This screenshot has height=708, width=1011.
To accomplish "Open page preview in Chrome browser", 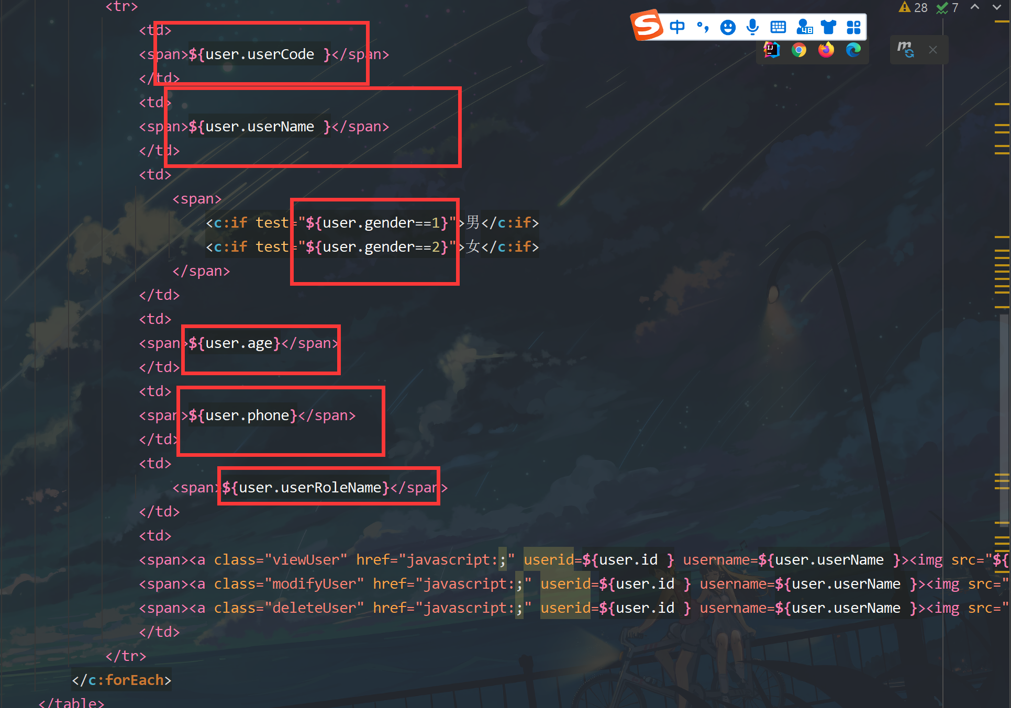I will point(798,50).
